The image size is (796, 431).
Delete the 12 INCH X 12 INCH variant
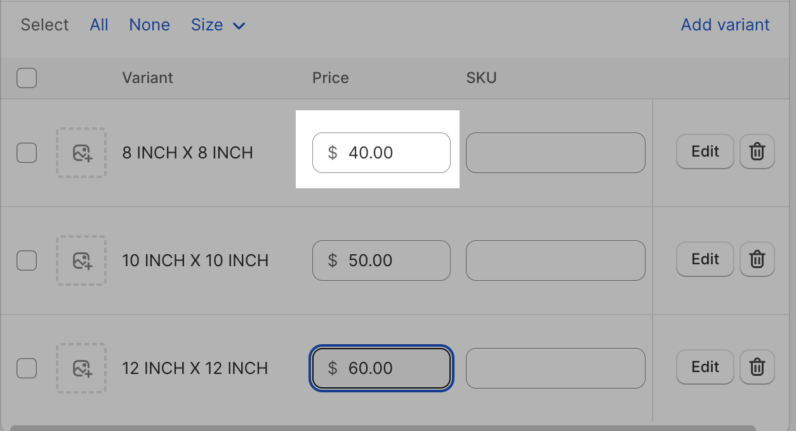(757, 368)
